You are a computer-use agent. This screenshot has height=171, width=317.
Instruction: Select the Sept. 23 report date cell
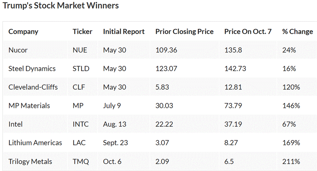(116, 143)
